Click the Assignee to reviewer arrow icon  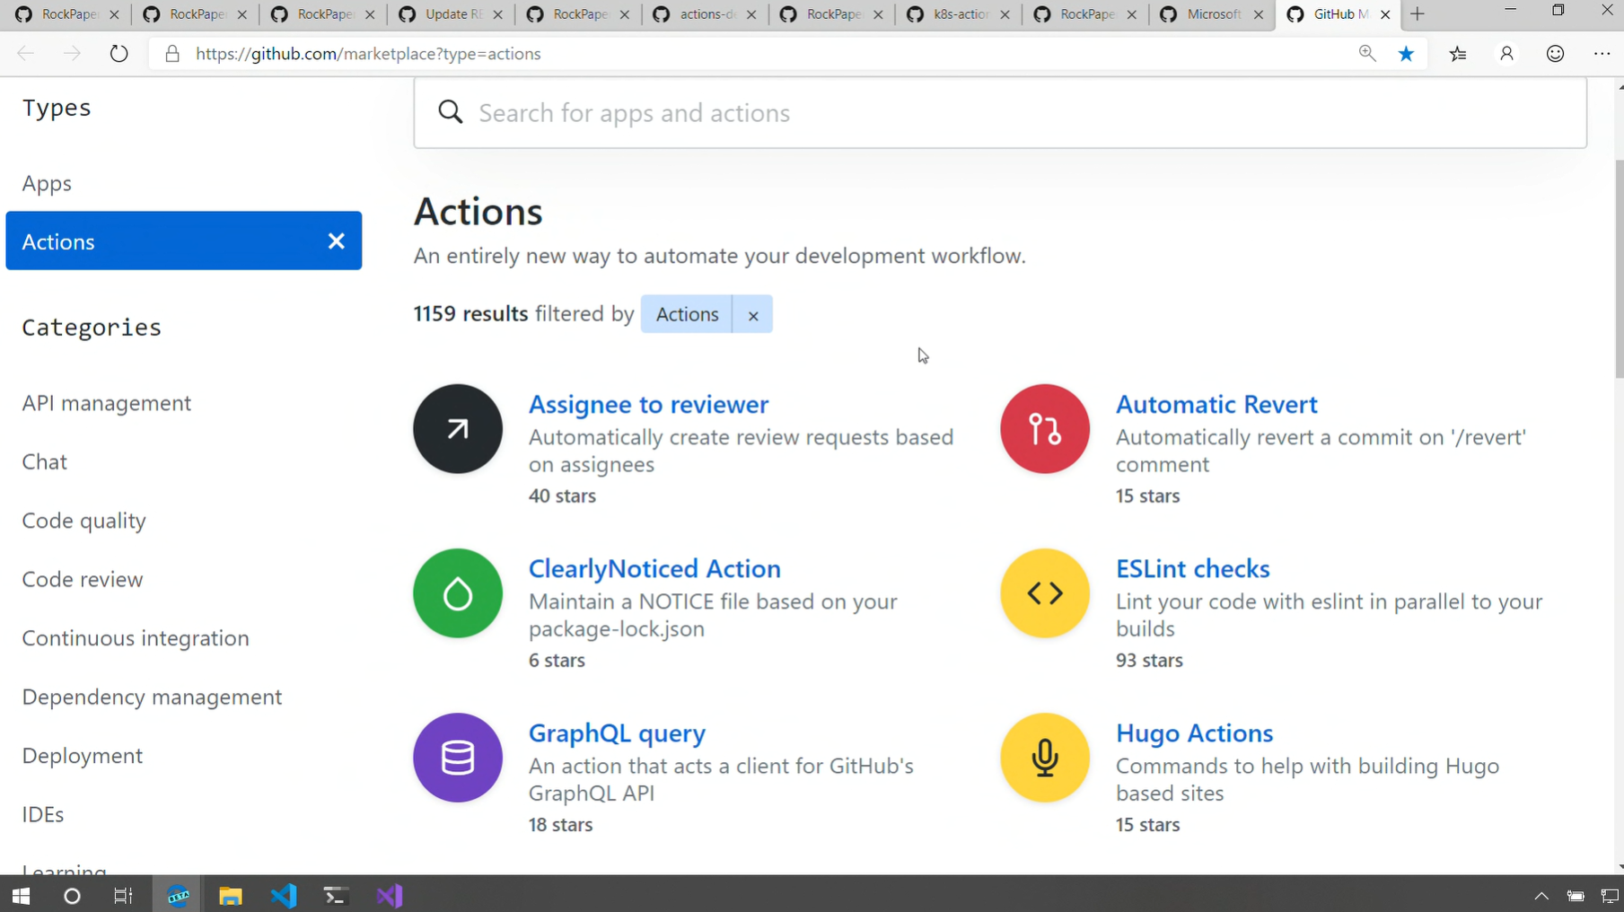pyautogui.click(x=457, y=429)
